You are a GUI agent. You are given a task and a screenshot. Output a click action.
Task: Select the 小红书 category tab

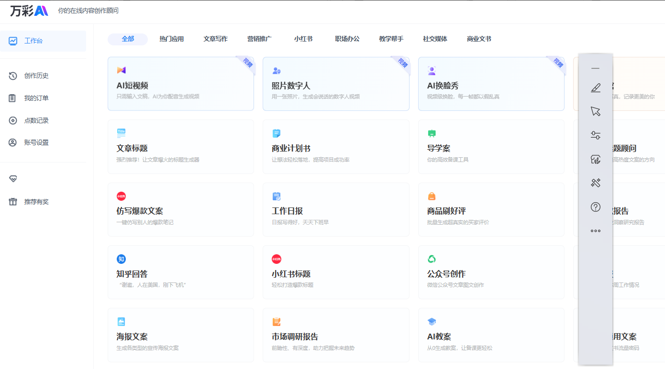tap(303, 39)
